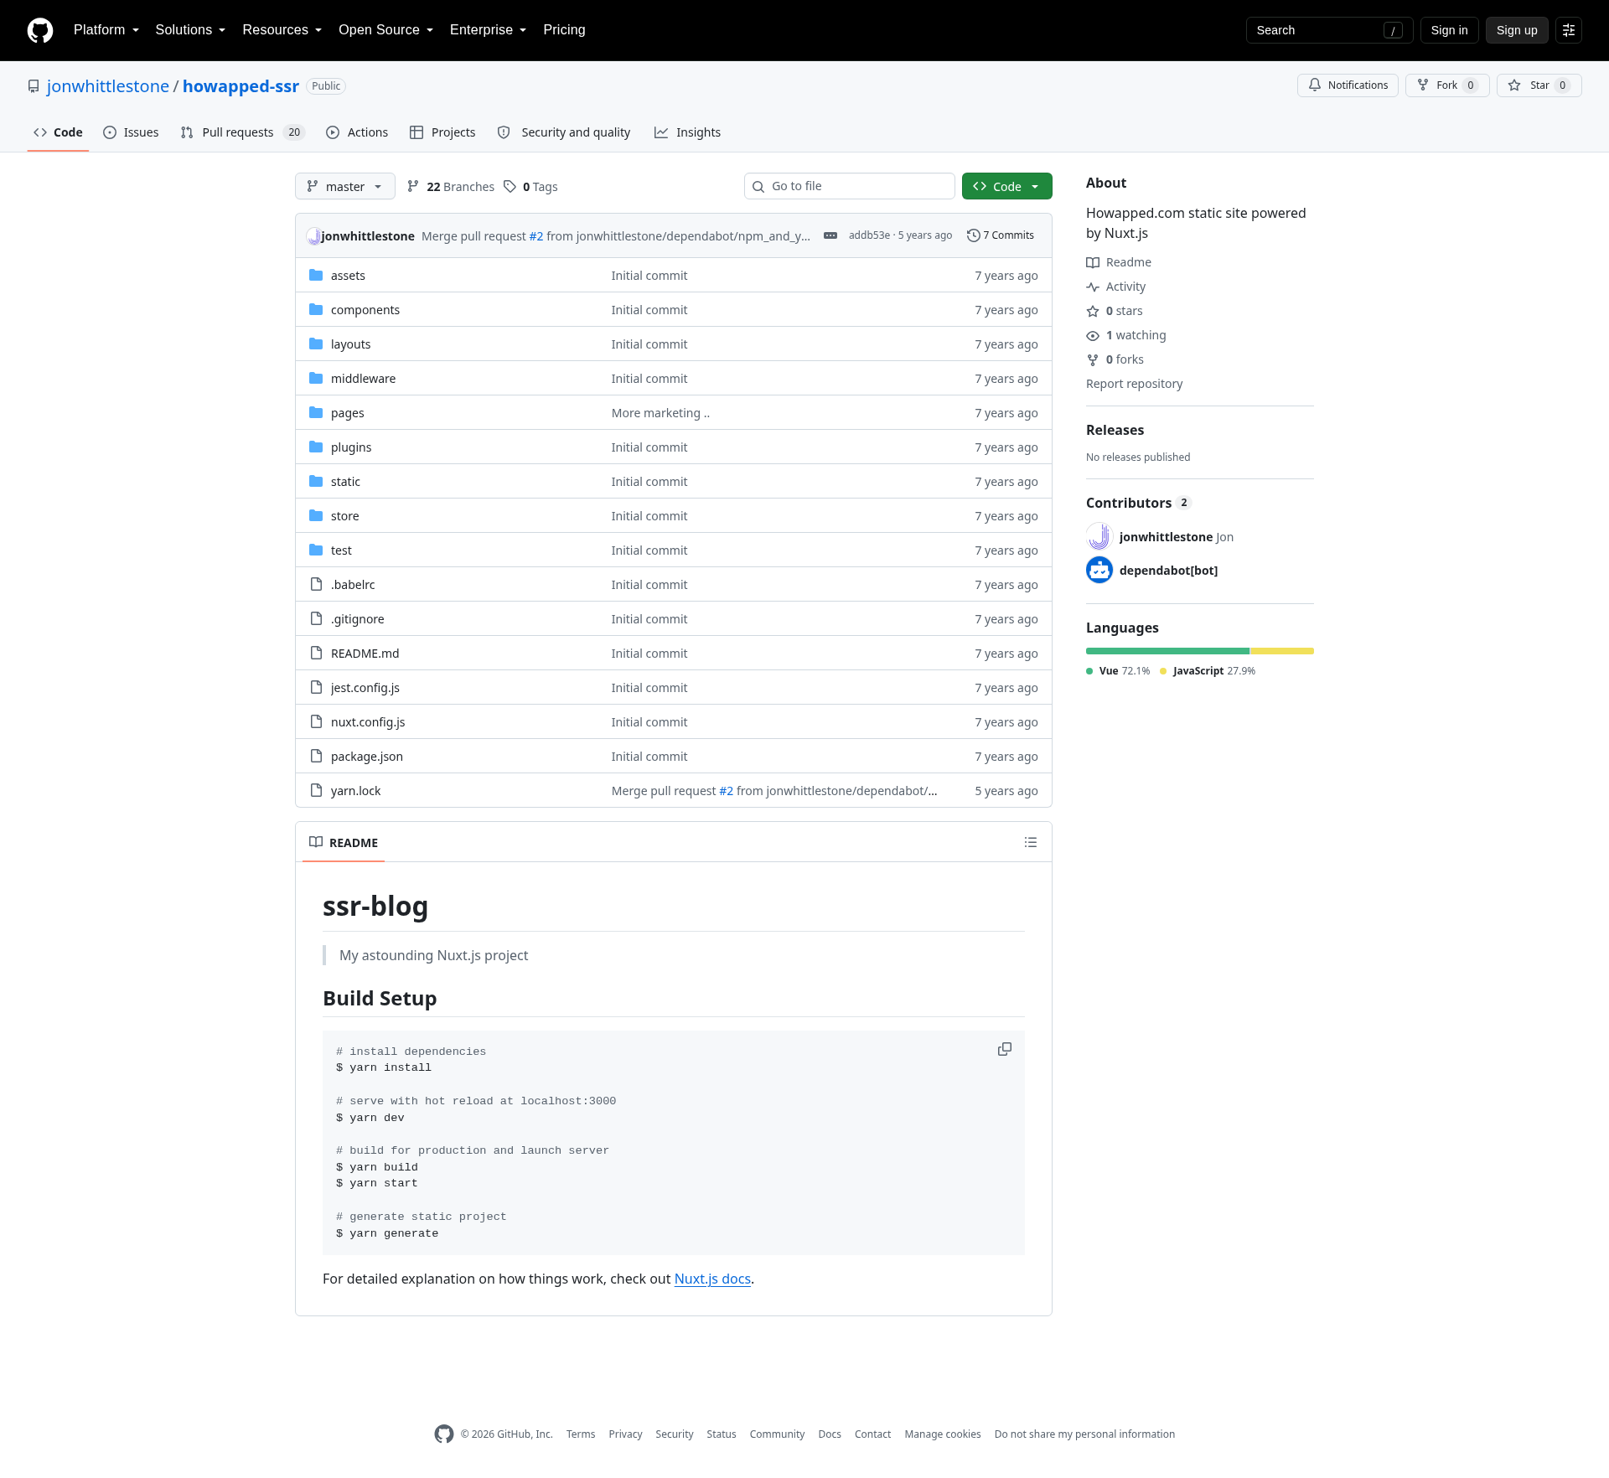Click the Sign in button
The width and height of the screenshot is (1609, 1478).
pos(1449,30)
